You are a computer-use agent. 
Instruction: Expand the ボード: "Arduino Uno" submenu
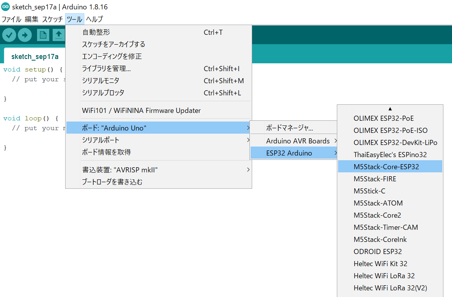159,128
